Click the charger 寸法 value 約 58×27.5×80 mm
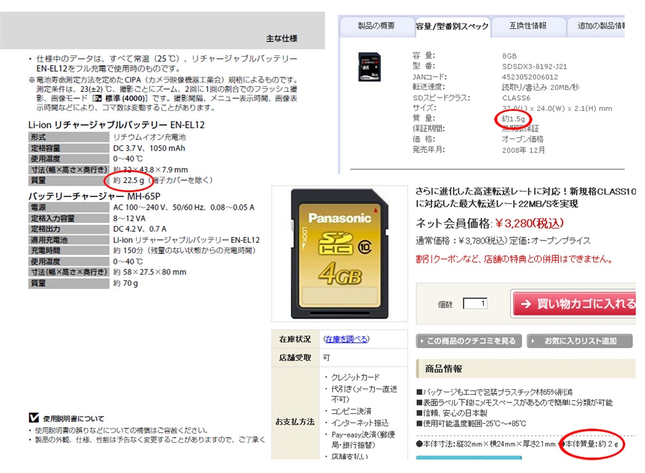Screen dimensions: 645x473 [150, 272]
